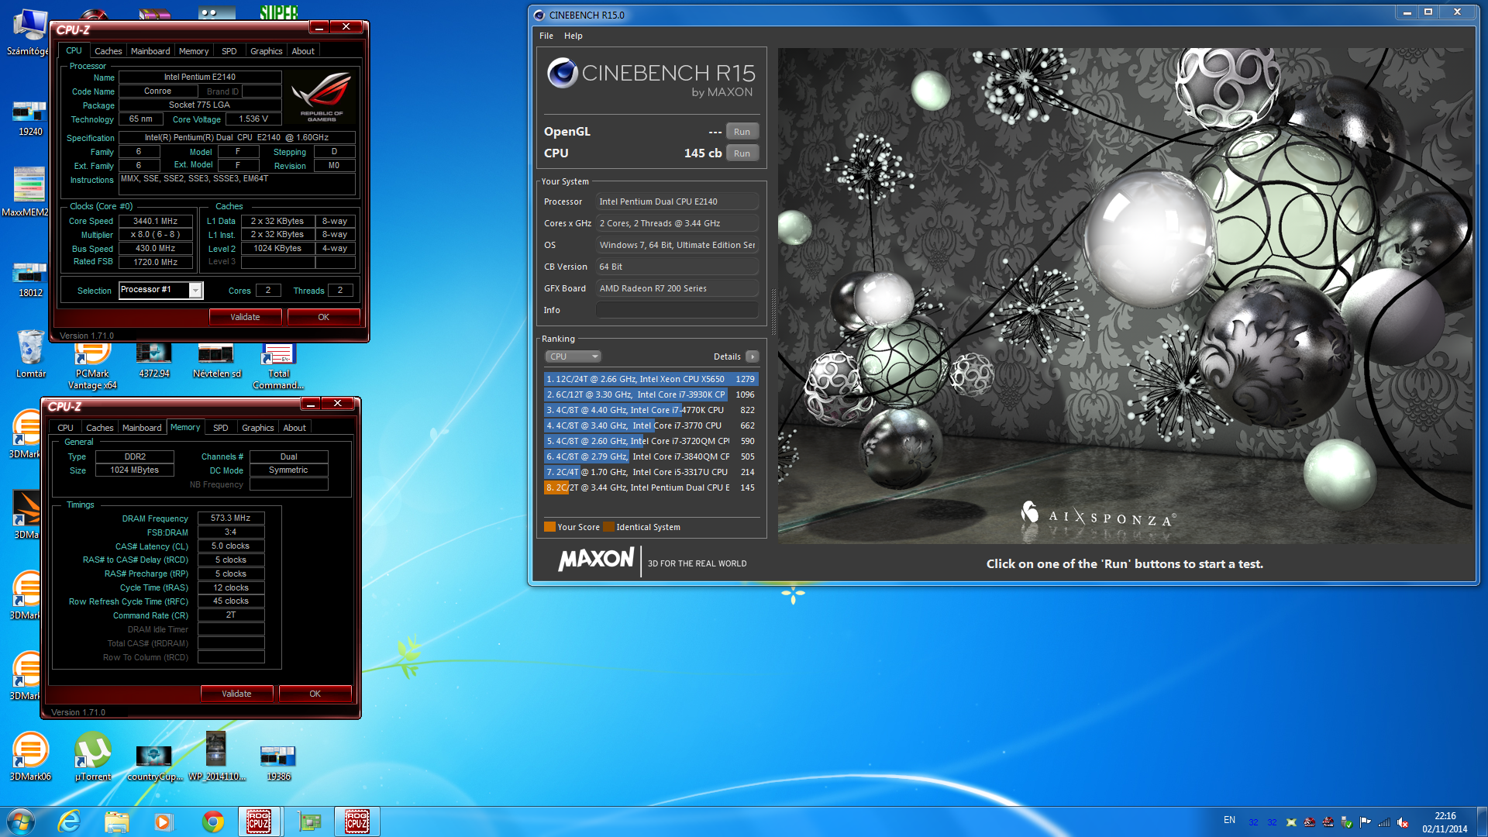Click OK in the bottom CPU-Z window
This screenshot has height=837, width=1488.
coord(315,694)
